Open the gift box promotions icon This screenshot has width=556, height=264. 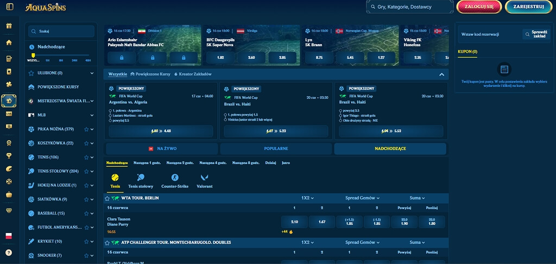[9, 26]
